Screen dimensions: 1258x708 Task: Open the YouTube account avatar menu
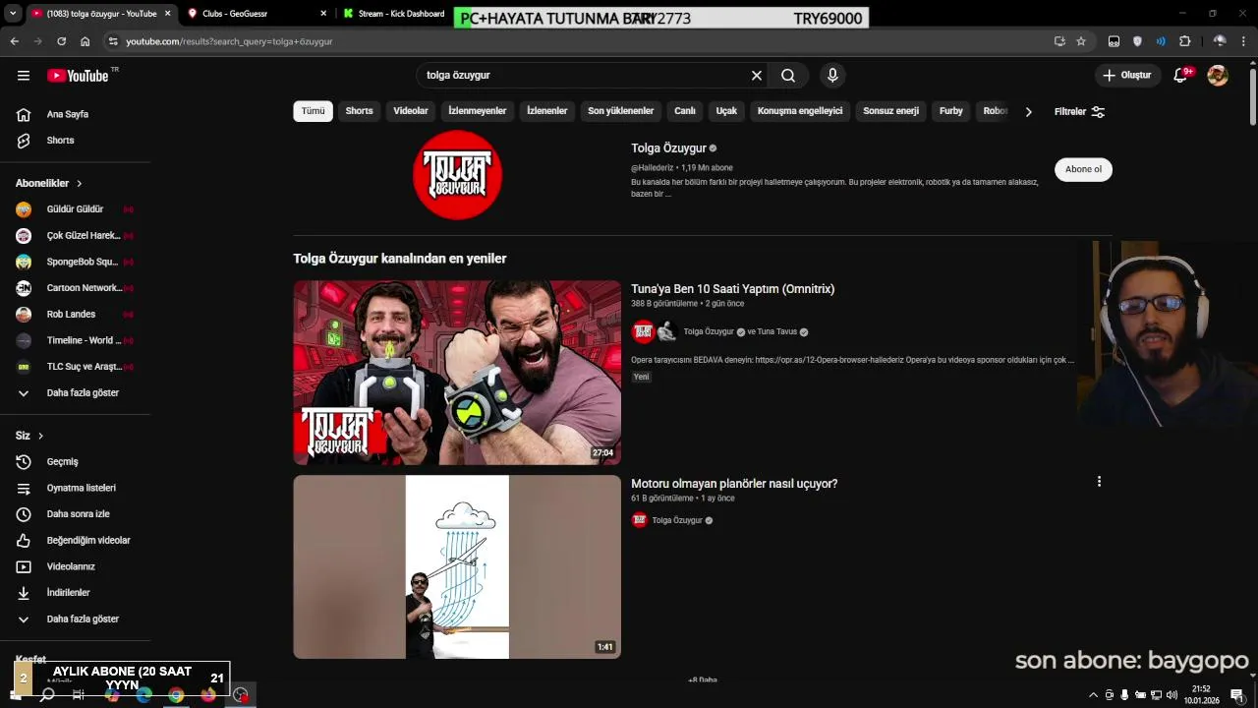tap(1218, 76)
